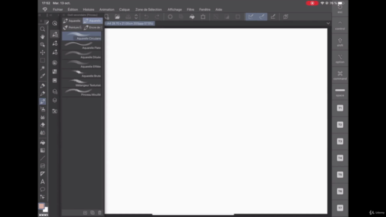Select the Ruler tool

[x=43, y=174]
